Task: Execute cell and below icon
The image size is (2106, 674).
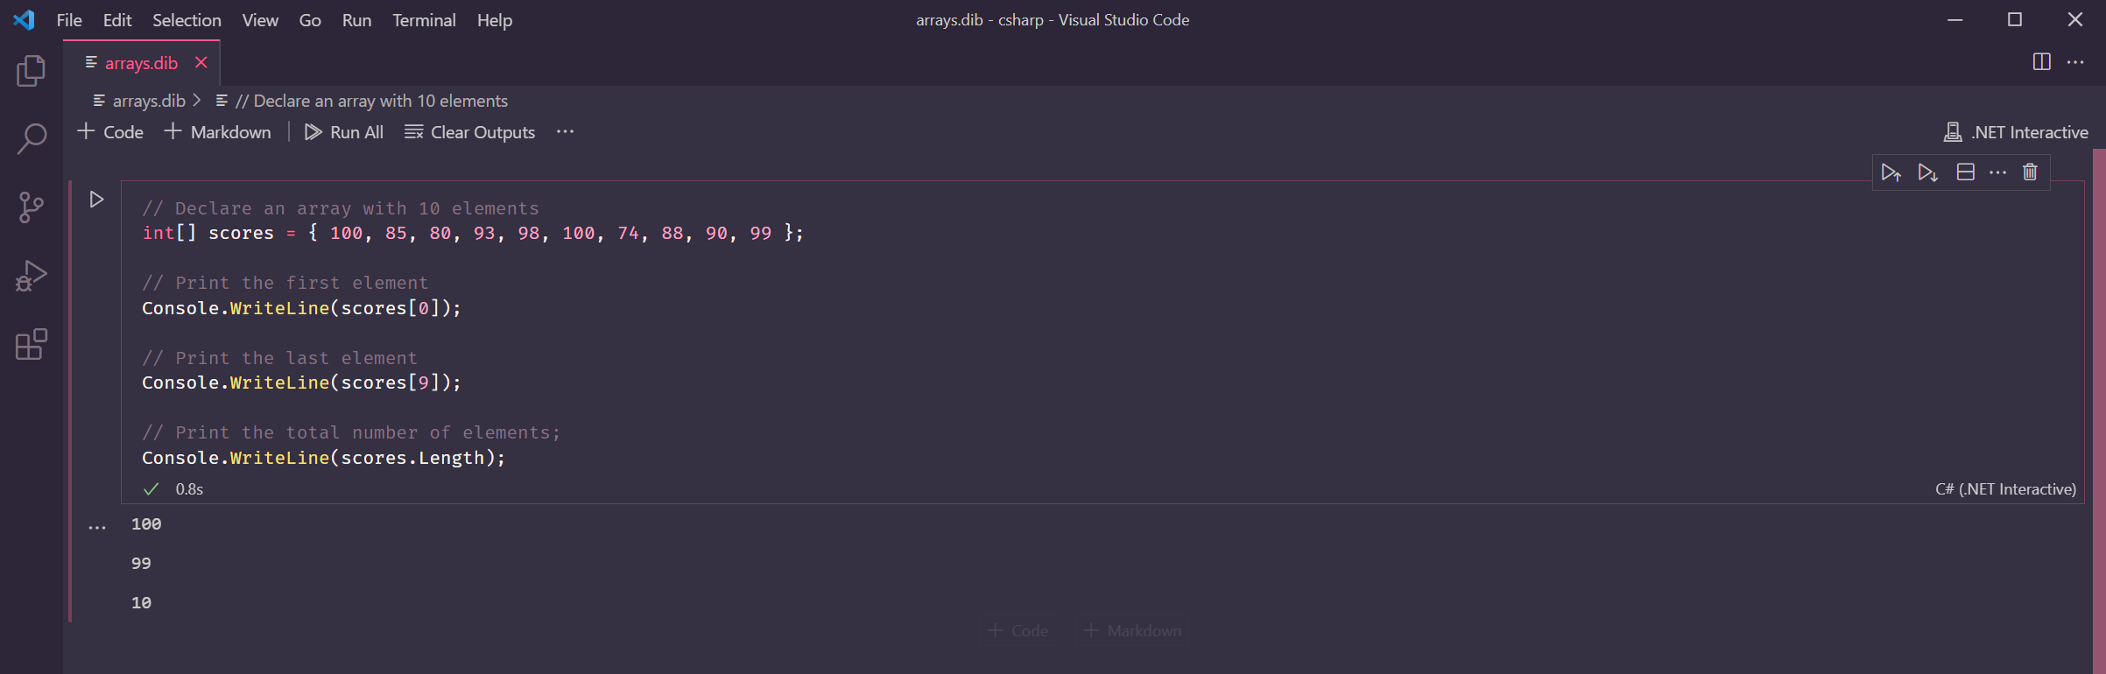Action: [x=1927, y=172]
